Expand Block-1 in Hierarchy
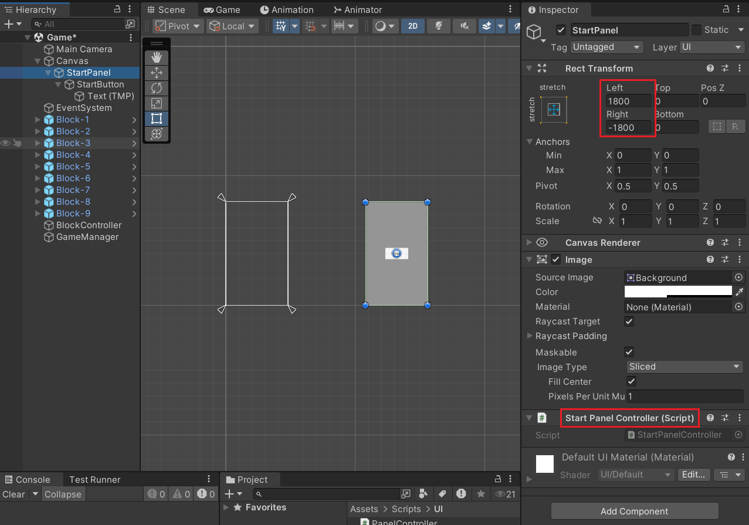 click(38, 120)
